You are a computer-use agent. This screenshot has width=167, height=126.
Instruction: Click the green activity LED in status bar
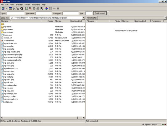(163, 125)
